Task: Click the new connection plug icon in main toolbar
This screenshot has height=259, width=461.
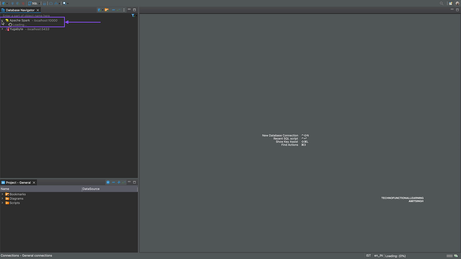Action: 4,3
